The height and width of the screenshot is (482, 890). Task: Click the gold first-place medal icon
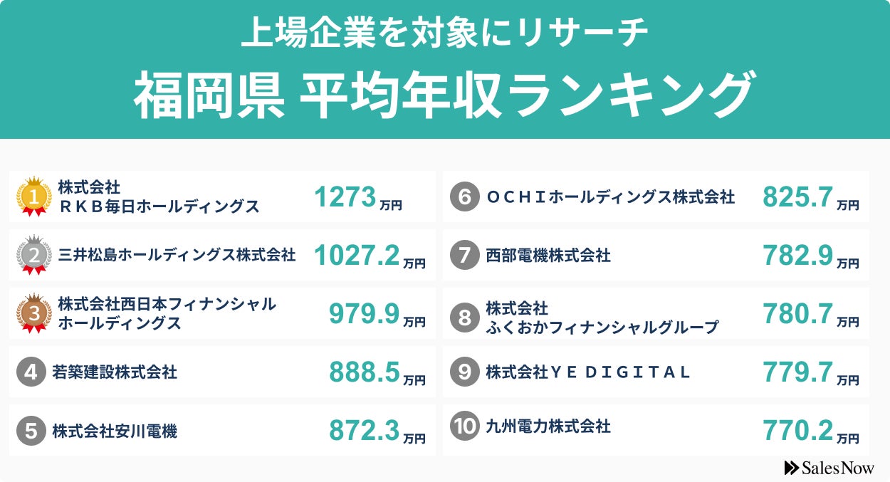(x=33, y=197)
